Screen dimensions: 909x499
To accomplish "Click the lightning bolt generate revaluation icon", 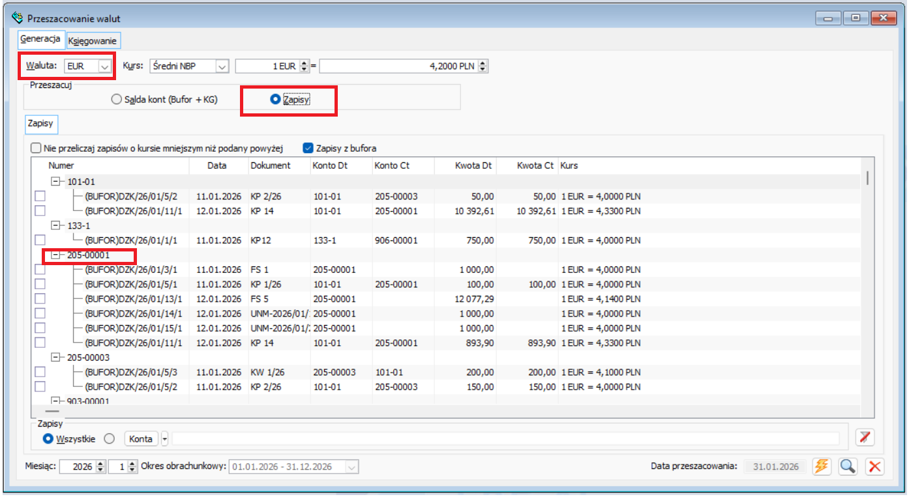I will (x=822, y=466).
